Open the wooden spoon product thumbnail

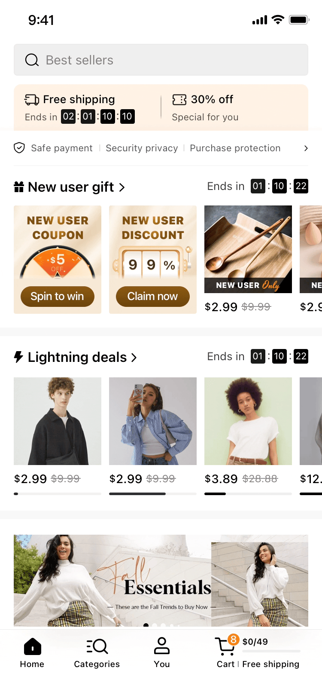click(248, 249)
